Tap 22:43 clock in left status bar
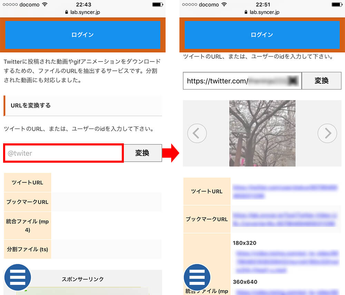The height and width of the screenshot is (295, 345). 83,4
